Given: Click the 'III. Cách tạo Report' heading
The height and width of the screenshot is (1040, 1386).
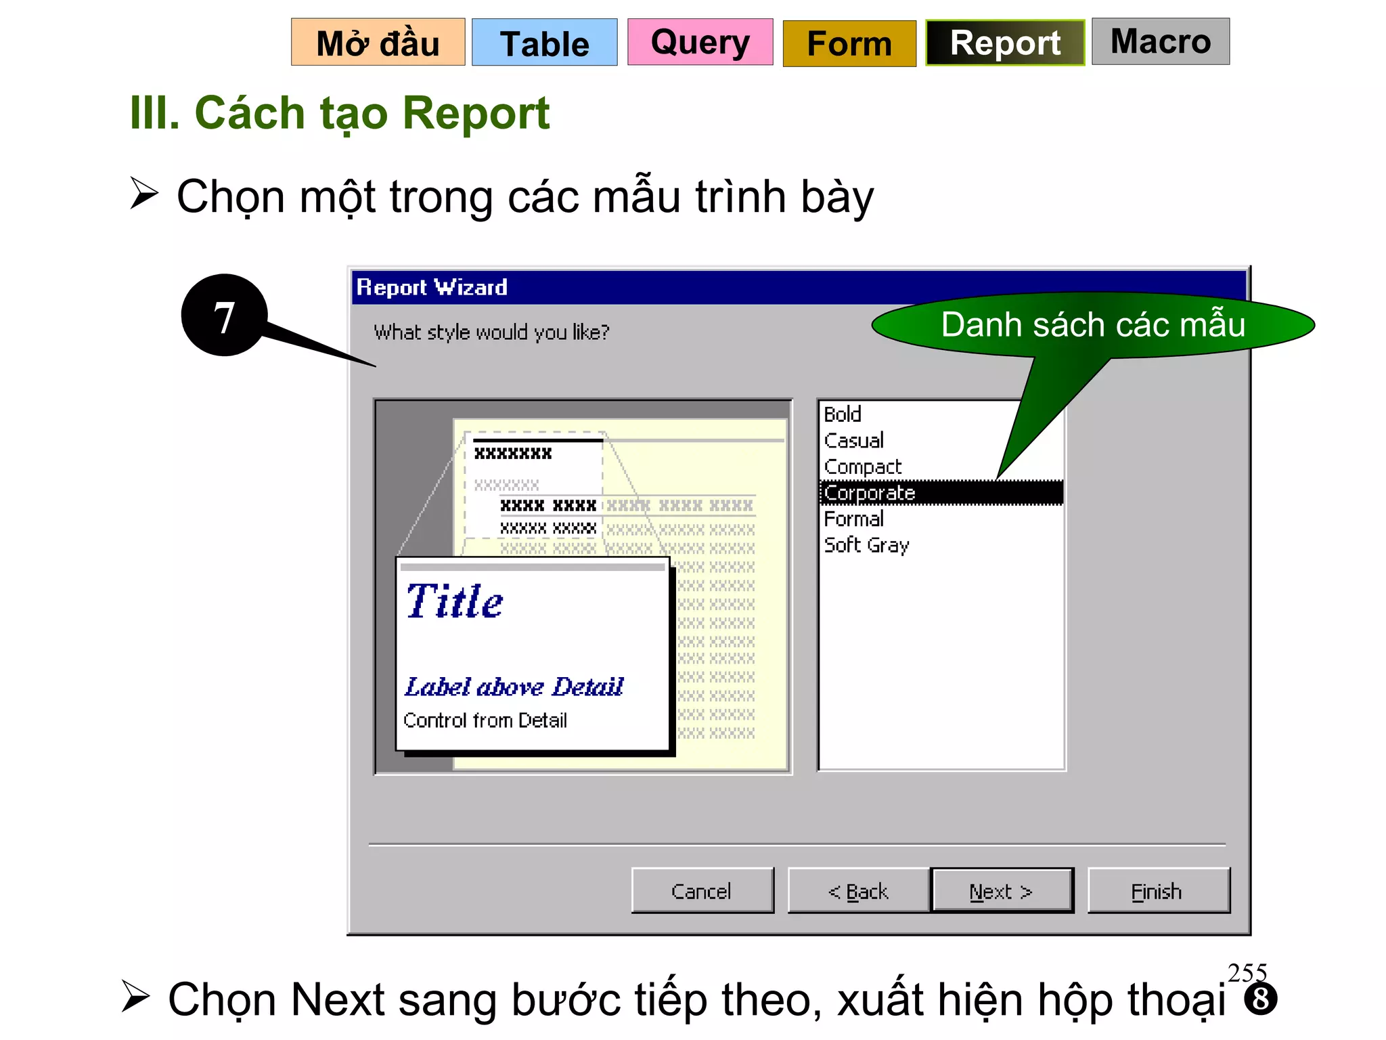Looking at the screenshot, I should (x=340, y=113).
